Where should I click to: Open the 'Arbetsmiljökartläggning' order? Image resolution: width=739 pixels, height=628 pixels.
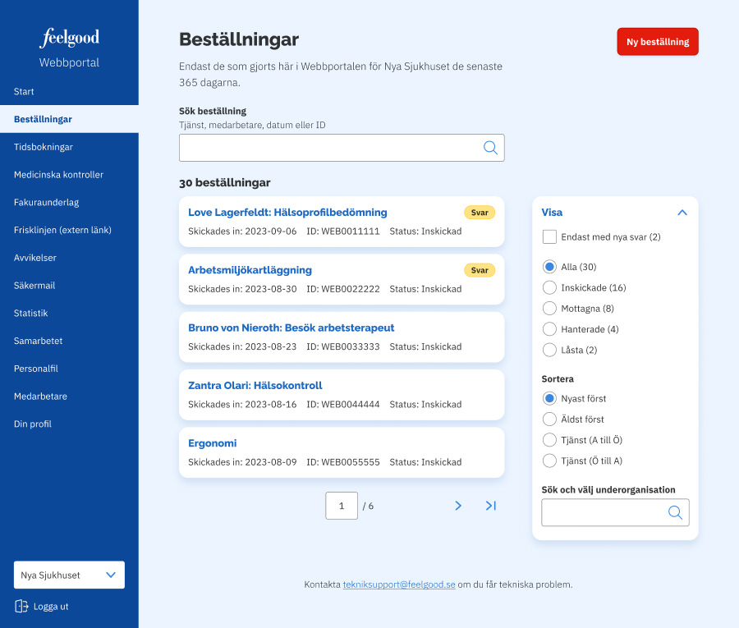pyautogui.click(x=250, y=270)
